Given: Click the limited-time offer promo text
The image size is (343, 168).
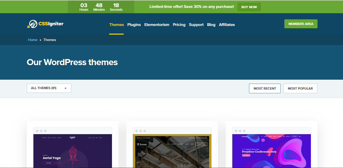Looking at the screenshot, I should coord(192,7).
